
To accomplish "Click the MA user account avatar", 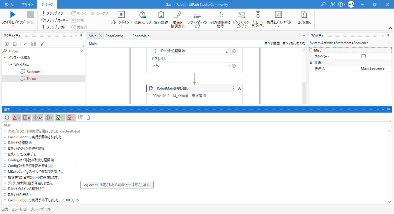I will [351, 4].
